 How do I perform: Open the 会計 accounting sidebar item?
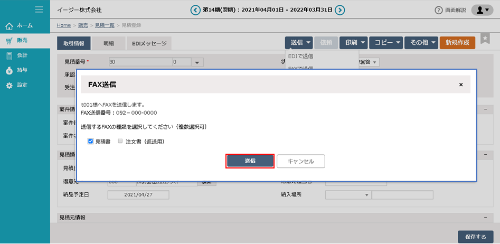[9, 55]
